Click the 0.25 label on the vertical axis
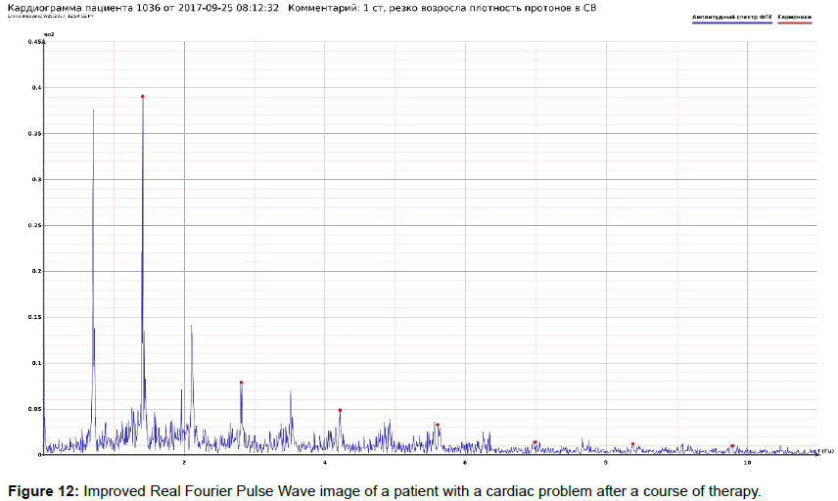 coord(34,226)
